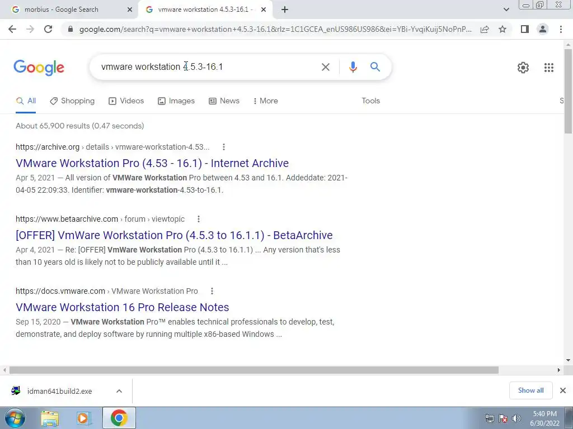Switch to Images results
The width and height of the screenshot is (573, 429).
(x=176, y=101)
